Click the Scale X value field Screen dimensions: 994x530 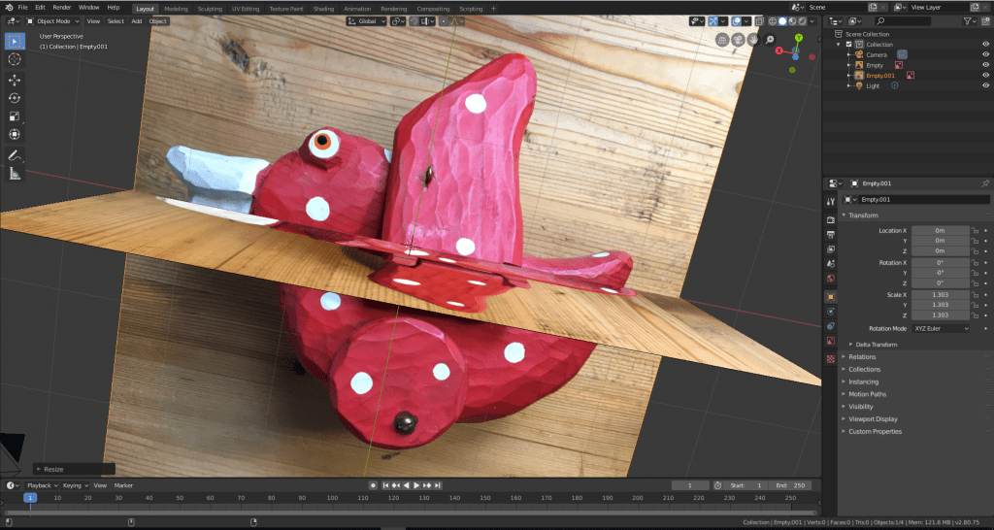coord(940,295)
